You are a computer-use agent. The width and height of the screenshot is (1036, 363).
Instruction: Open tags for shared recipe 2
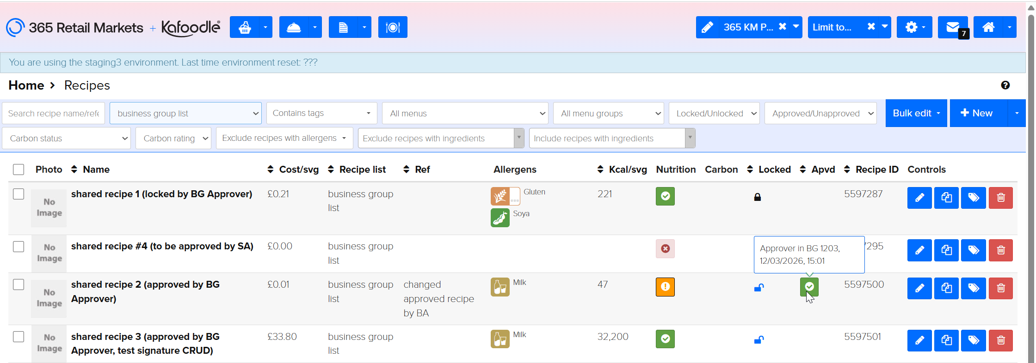click(974, 288)
